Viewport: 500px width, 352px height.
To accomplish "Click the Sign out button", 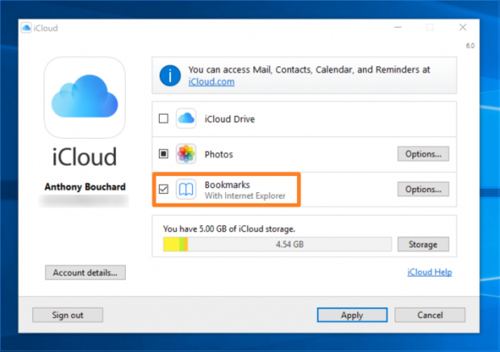I will point(69,315).
